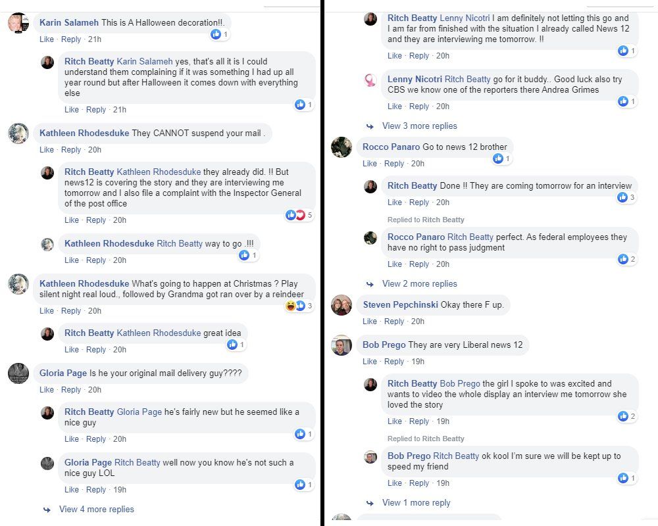Expand 'View 2 more replies'

[419, 283]
